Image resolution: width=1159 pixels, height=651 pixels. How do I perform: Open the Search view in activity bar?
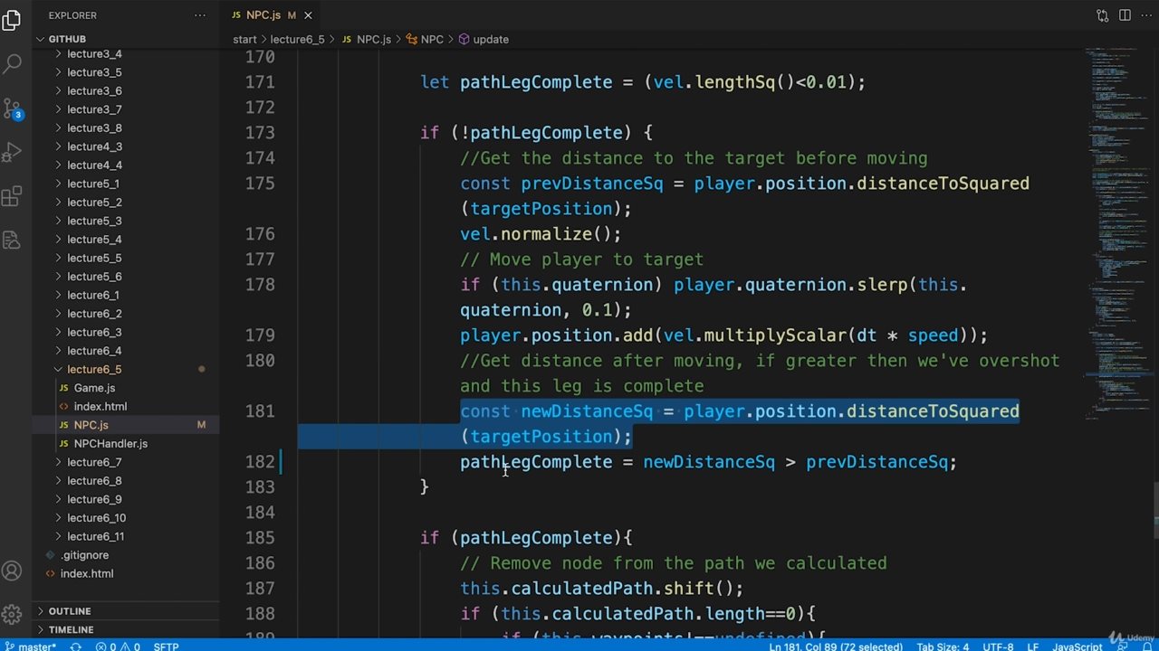pyautogui.click(x=13, y=63)
